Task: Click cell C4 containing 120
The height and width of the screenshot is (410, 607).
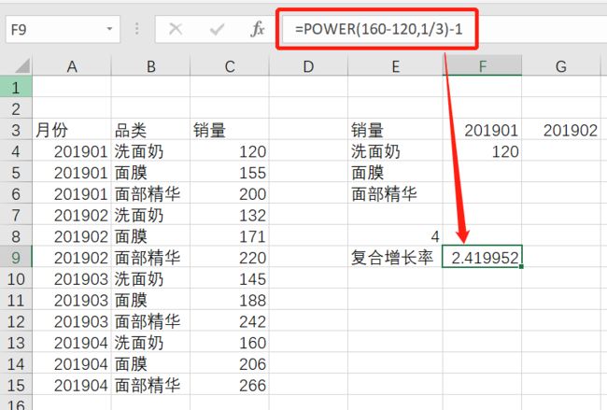Action: click(230, 150)
